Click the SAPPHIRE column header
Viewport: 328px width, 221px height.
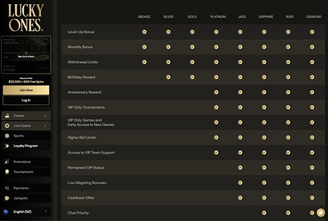tap(266, 17)
